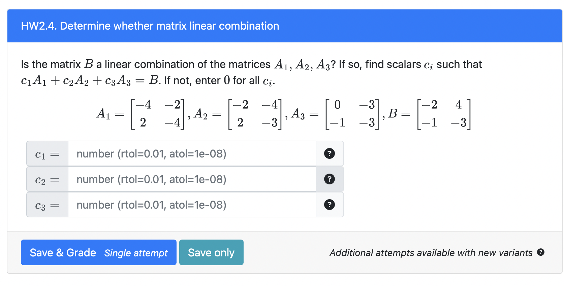Image resolution: width=564 pixels, height=286 pixels.
Task: Click the c3 = label
Action: coord(48,205)
